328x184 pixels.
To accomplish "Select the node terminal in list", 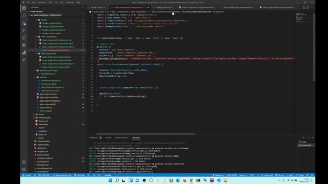I will click(306, 142).
